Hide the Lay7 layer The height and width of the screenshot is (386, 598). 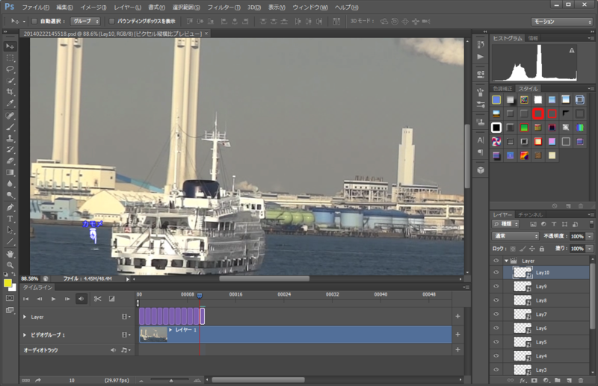[x=496, y=314]
